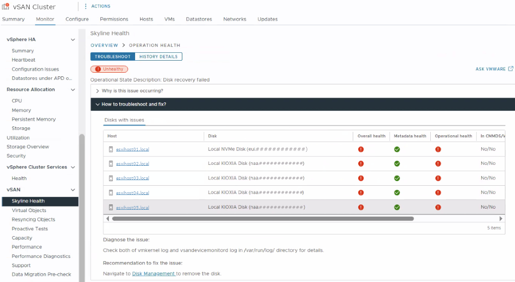Click operational health alert icon for esxihost04
Image resolution: width=515 pixels, height=282 pixels.
[x=438, y=193]
